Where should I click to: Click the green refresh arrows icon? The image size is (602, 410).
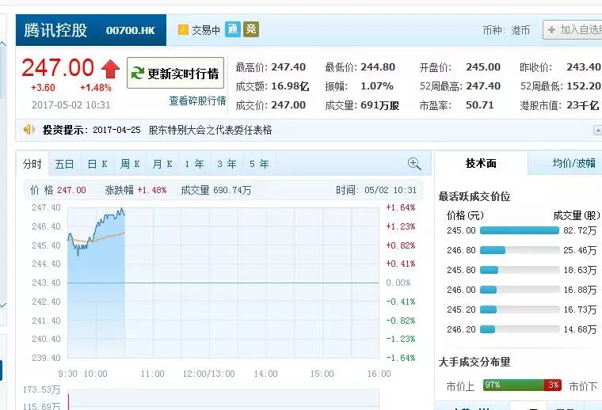[138, 74]
